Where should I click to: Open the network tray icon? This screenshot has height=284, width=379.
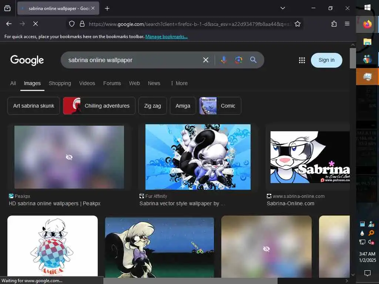coord(362,242)
